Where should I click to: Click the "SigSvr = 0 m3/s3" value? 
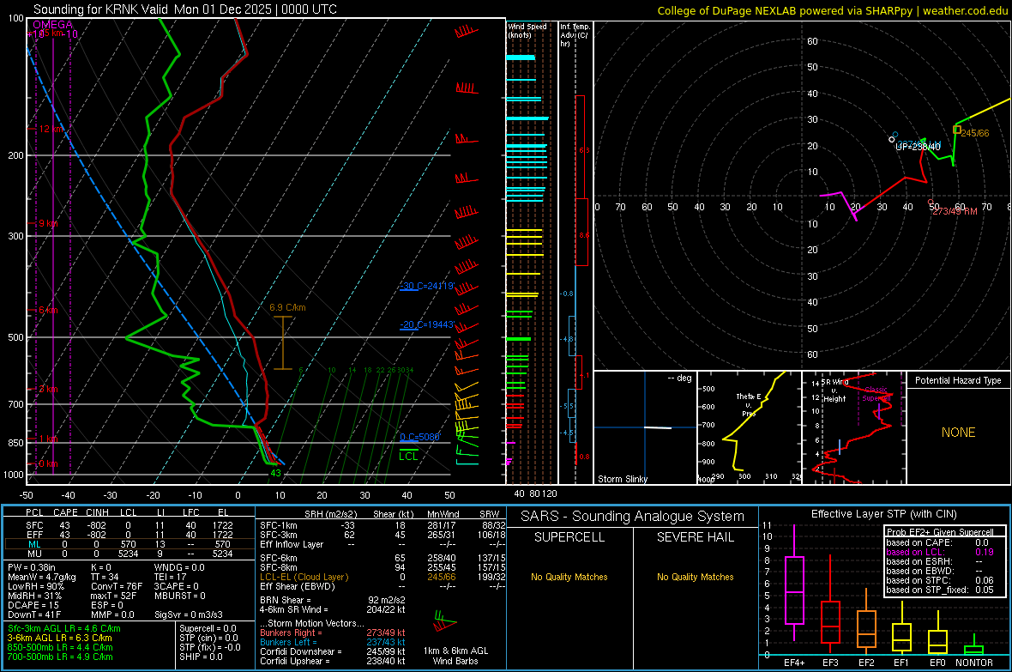(x=189, y=614)
